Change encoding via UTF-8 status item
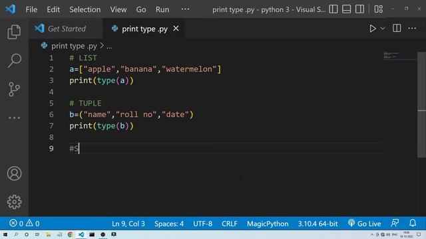 point(202,224)
